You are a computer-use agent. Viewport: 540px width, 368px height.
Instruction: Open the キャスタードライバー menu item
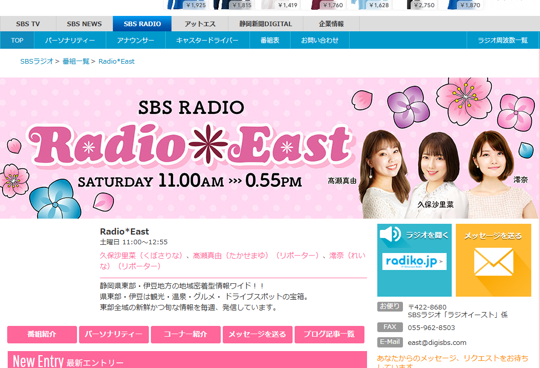(207, 40)
